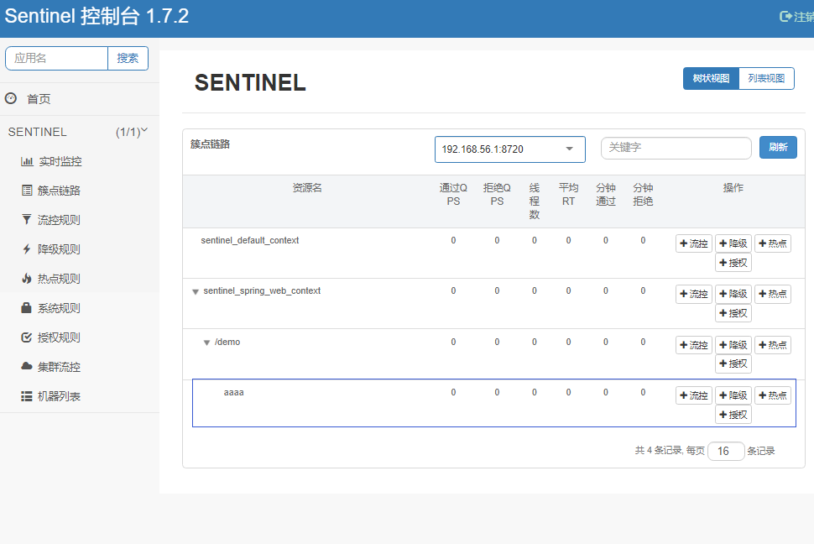Click the bar chart icon for 实时监控

pyautogui.click(x=27, y=161)
